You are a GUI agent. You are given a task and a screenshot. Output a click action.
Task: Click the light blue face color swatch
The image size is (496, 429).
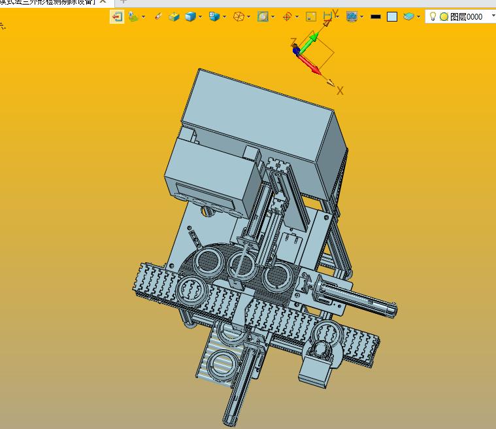pos(392,17)
